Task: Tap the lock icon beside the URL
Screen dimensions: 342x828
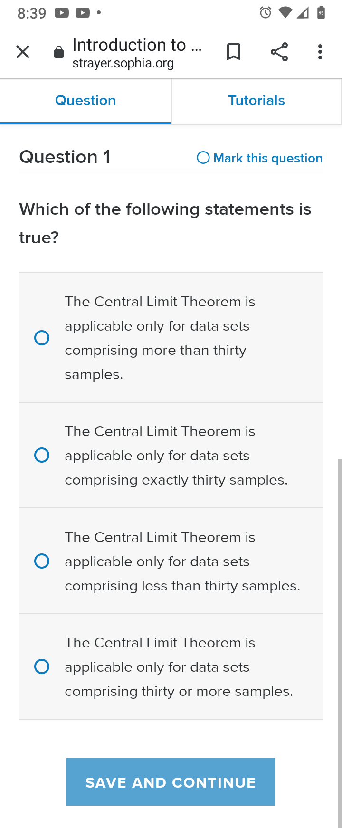Action: pos(59,52)
